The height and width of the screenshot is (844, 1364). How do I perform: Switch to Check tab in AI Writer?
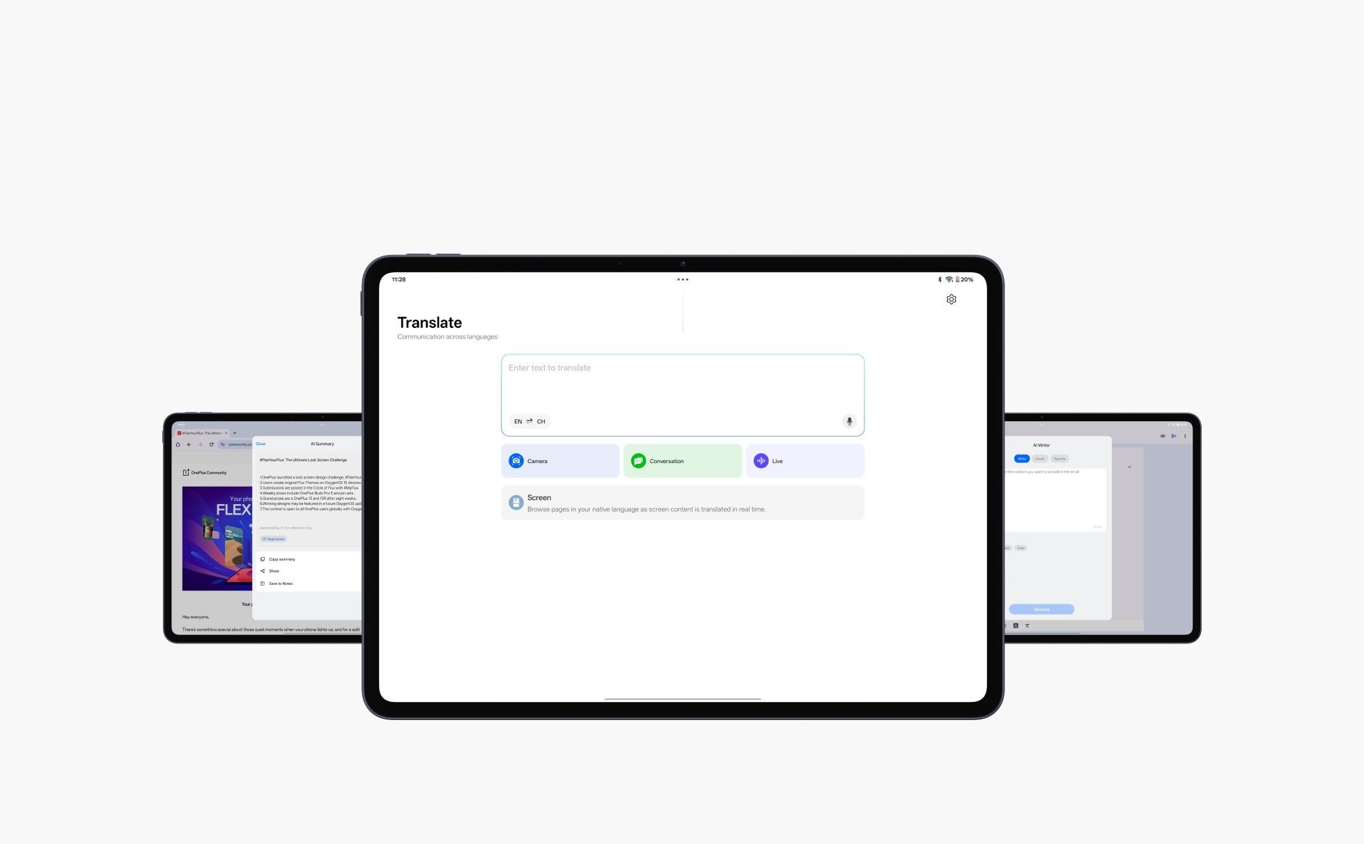click(x=1039, y=459)
